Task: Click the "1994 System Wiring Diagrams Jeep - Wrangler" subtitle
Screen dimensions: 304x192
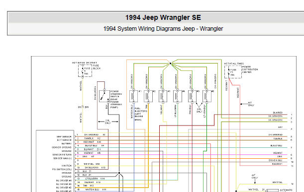Action: coord(163,29)
